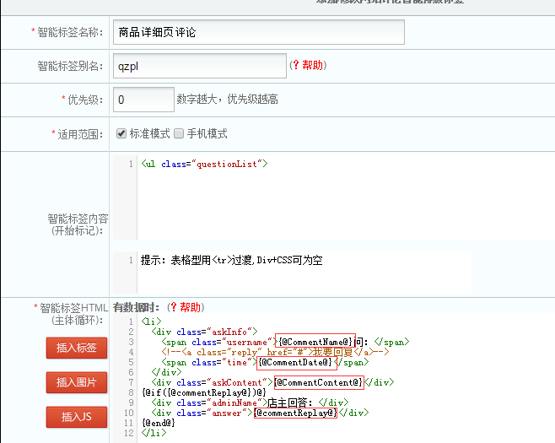Click the 优先级 priority number field
The image size is (555, 443).
[x=143, y=100]
